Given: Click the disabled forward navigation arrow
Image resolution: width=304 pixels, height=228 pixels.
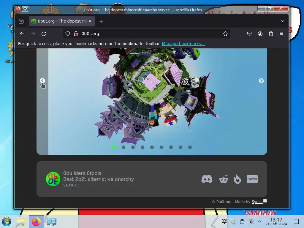Looking at the screenshot, I should pos(33,34).
